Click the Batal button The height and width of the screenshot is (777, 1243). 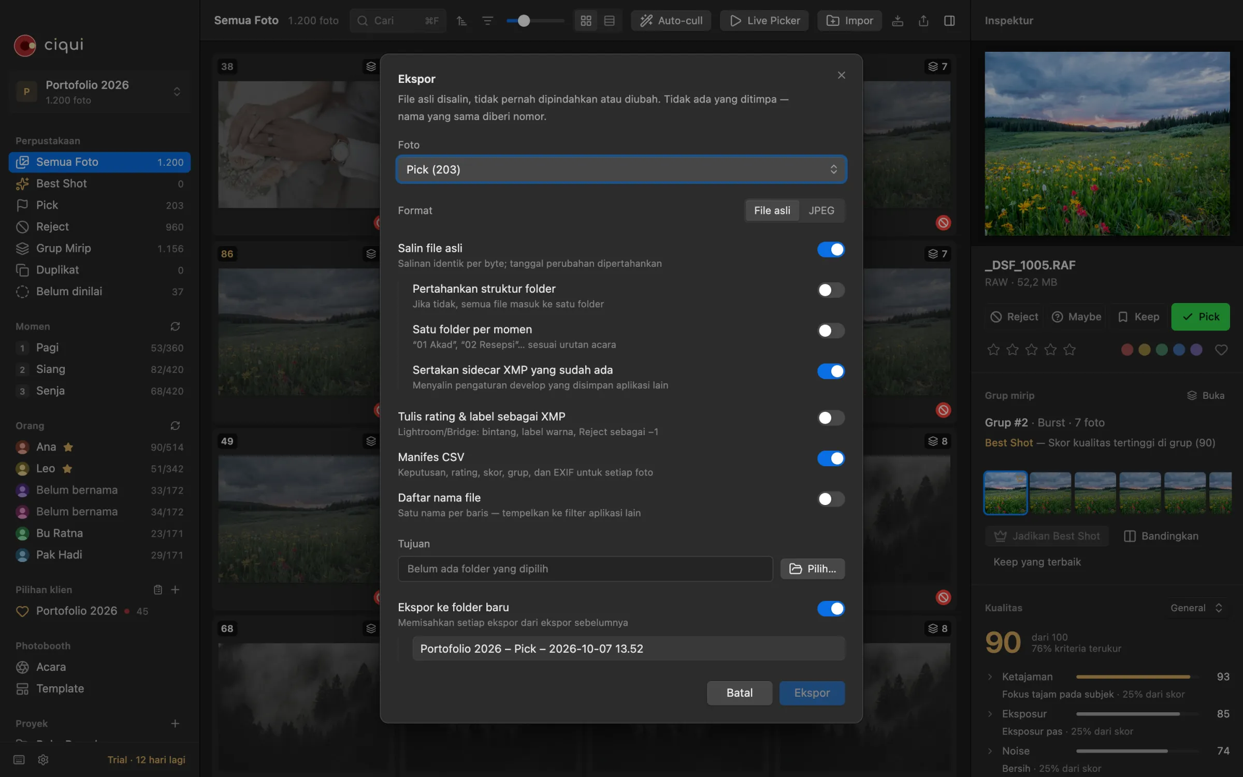739,693
